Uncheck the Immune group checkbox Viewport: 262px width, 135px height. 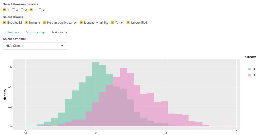click(x=27, y=22)
